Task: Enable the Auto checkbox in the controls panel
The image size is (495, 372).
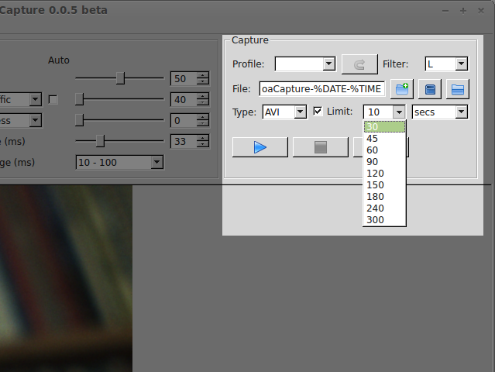Action: [x=53, y=99]
